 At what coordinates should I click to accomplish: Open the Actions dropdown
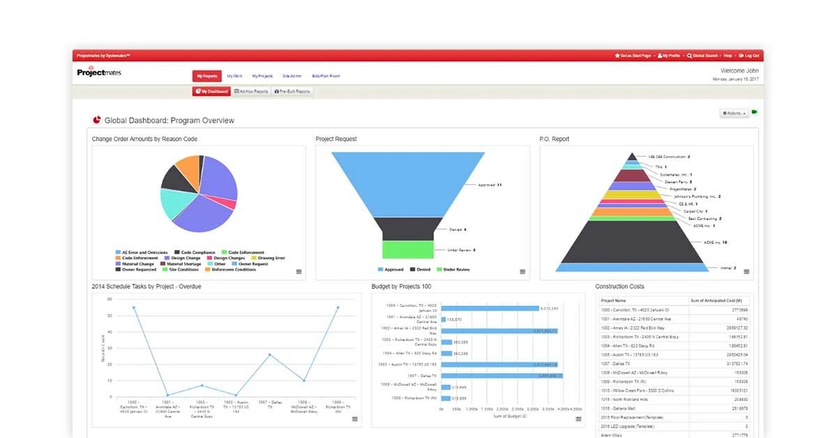733,113
